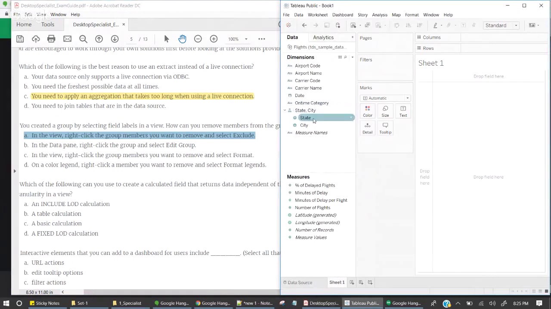This screenshot has height=309, width=551.
Task: Click the Acrobat find text magnifier icon
Action: [83, 39]
